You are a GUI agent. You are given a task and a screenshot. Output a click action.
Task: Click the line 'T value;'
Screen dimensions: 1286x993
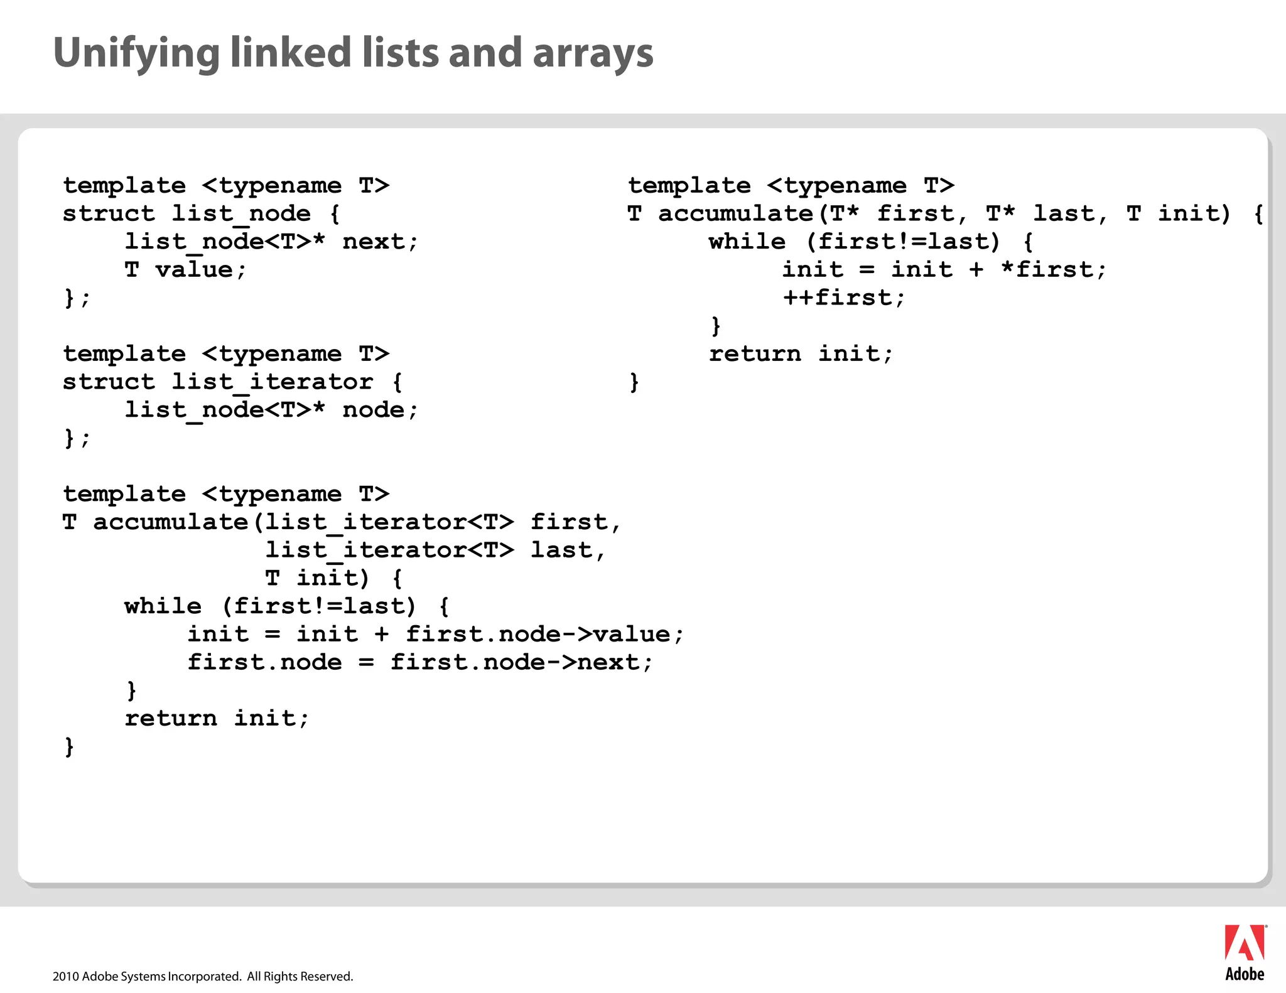point(185,270)
